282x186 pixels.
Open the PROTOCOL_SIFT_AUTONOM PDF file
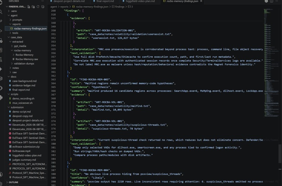(x=26, y=164)
